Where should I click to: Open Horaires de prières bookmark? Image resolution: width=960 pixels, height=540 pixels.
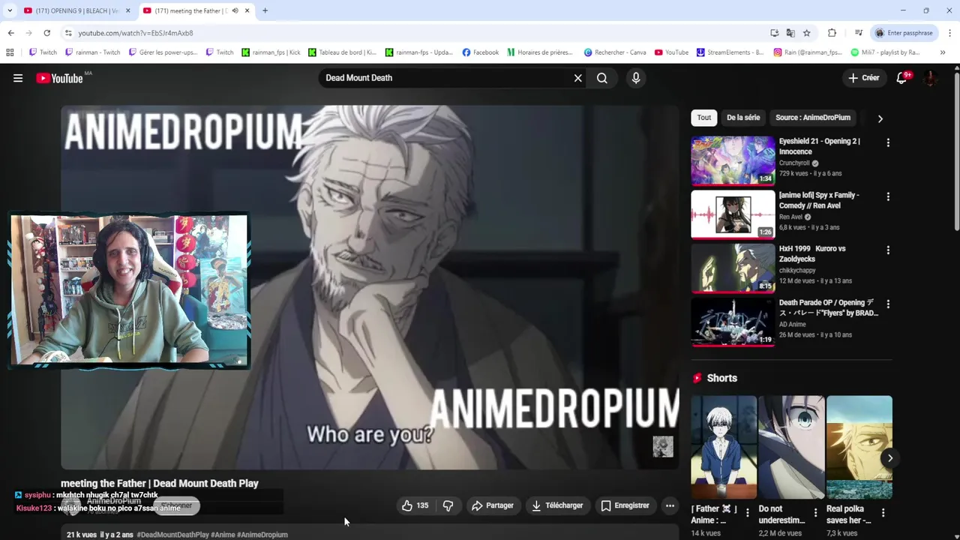(x=539, y=52)
